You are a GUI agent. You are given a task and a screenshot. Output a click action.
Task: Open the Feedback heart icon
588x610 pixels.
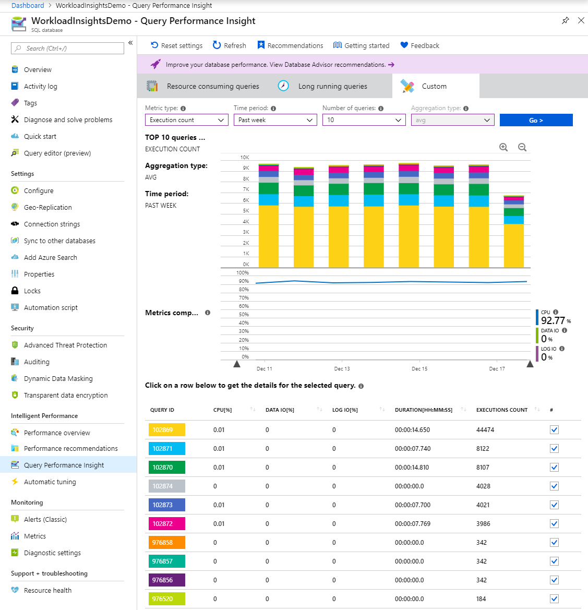point(404,45)
